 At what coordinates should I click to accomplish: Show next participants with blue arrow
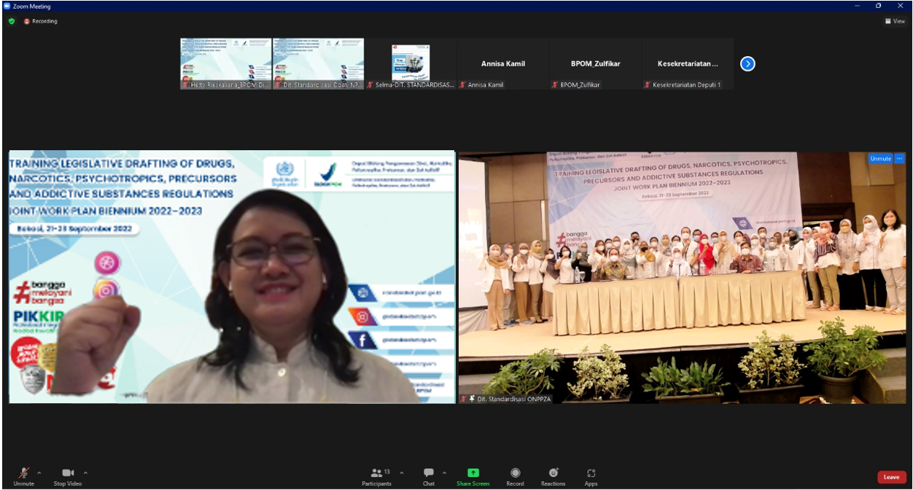click(x=747, y=63)
